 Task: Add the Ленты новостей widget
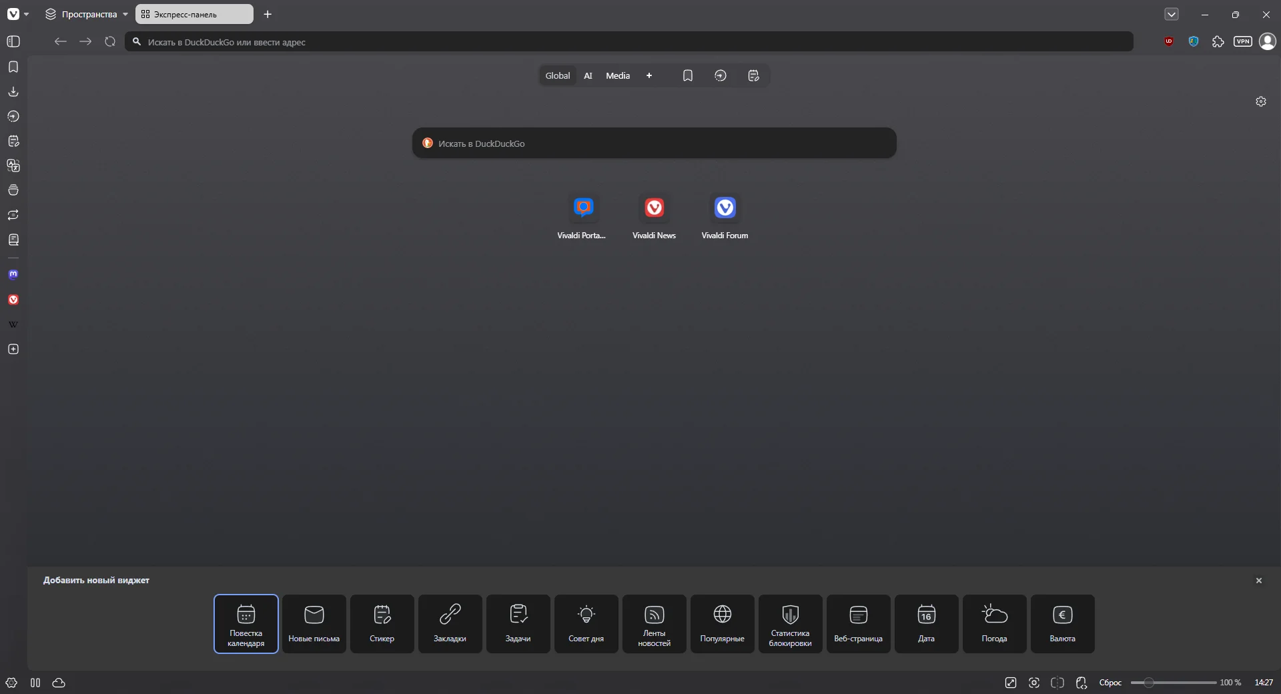[655, 624]
